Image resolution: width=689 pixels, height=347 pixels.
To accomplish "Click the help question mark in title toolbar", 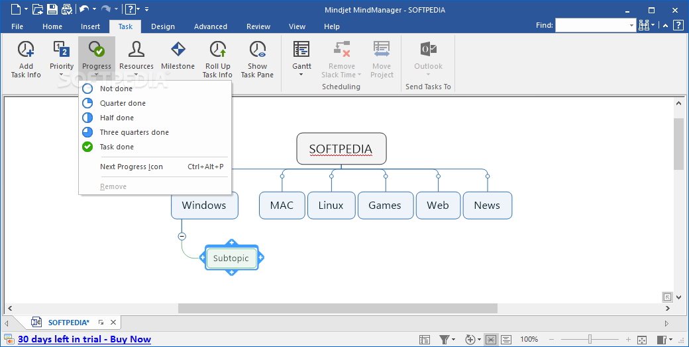I will pyautogui.click(x=130, y=9).
